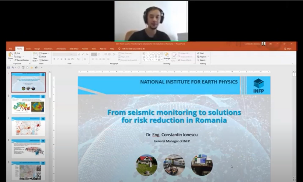Reset the slide layout with Reset
303x182 pixels.
pyautogui.click(x=43, y=57)
